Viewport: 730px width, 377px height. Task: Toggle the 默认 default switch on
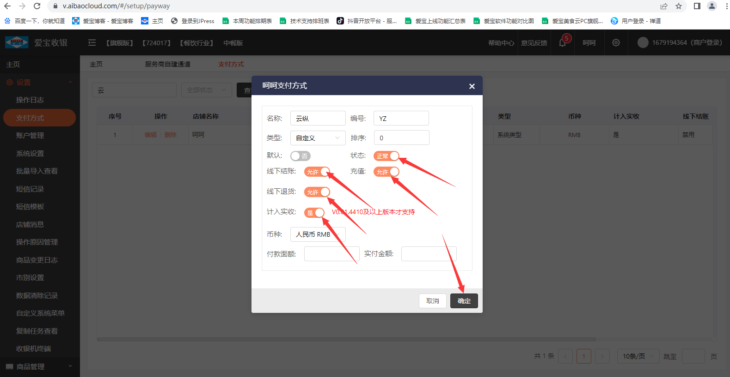pyautogui.click(x=300, y=156)
